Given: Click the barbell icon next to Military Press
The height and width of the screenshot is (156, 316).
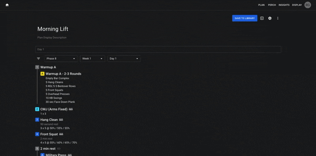Looking at the screenshot, I should click(70, 155).
